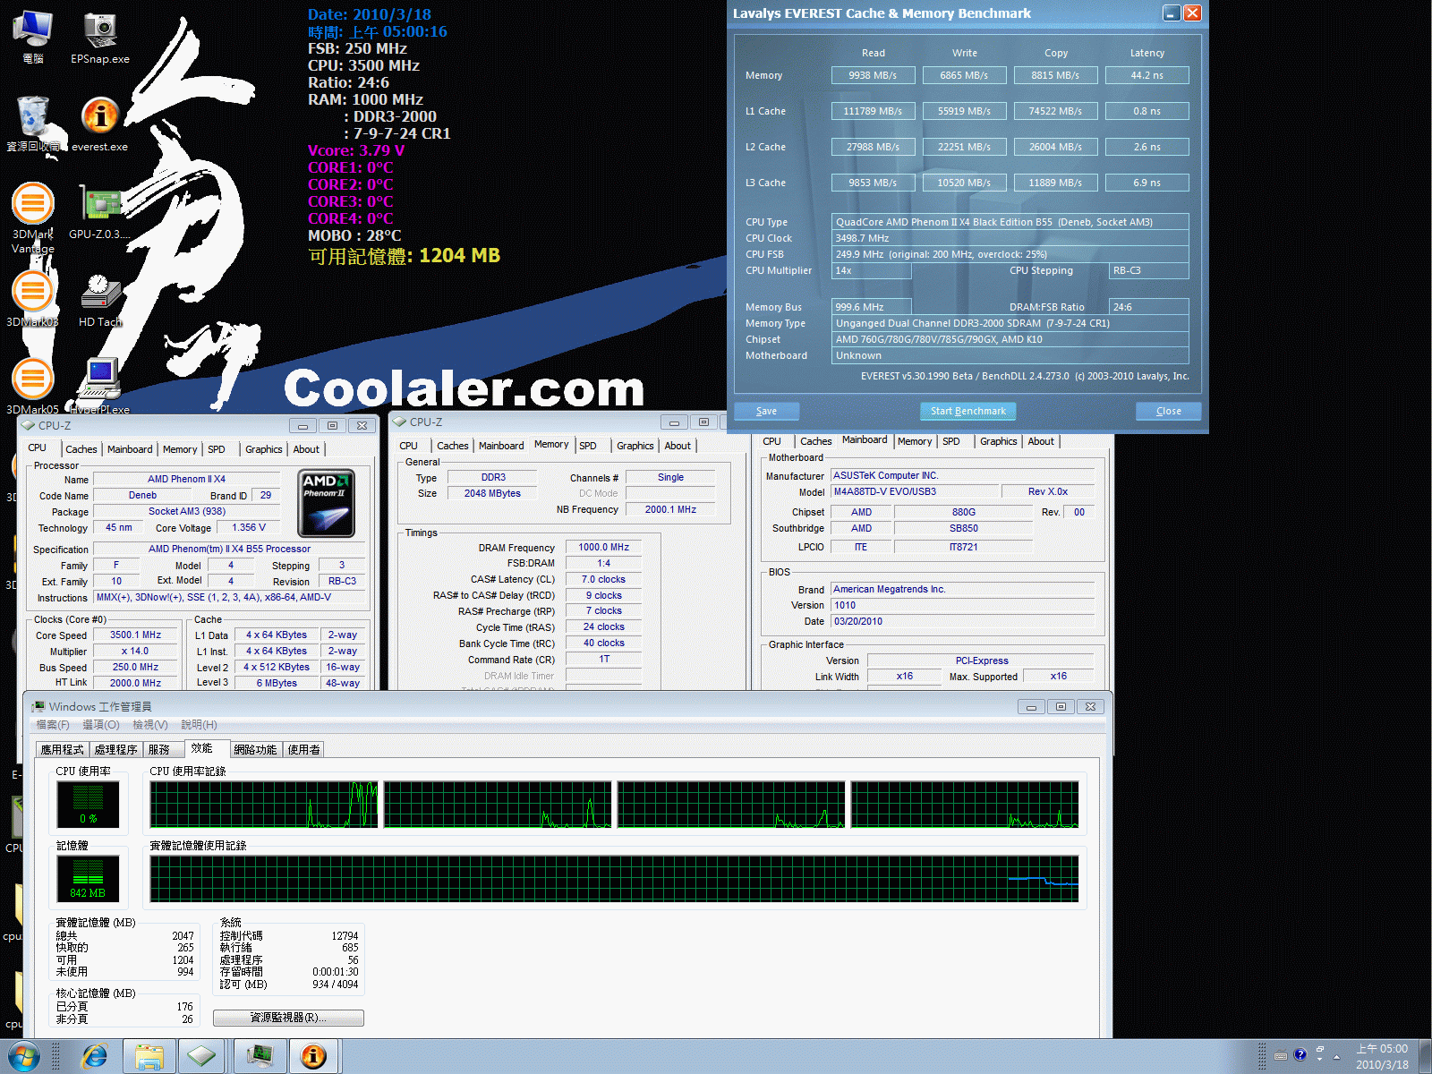Image resolution: width=1432 pixels, height=1074 pixels.
Task: Open Internet Explorer from the taskbar
Action: [x=94, y=1057]
